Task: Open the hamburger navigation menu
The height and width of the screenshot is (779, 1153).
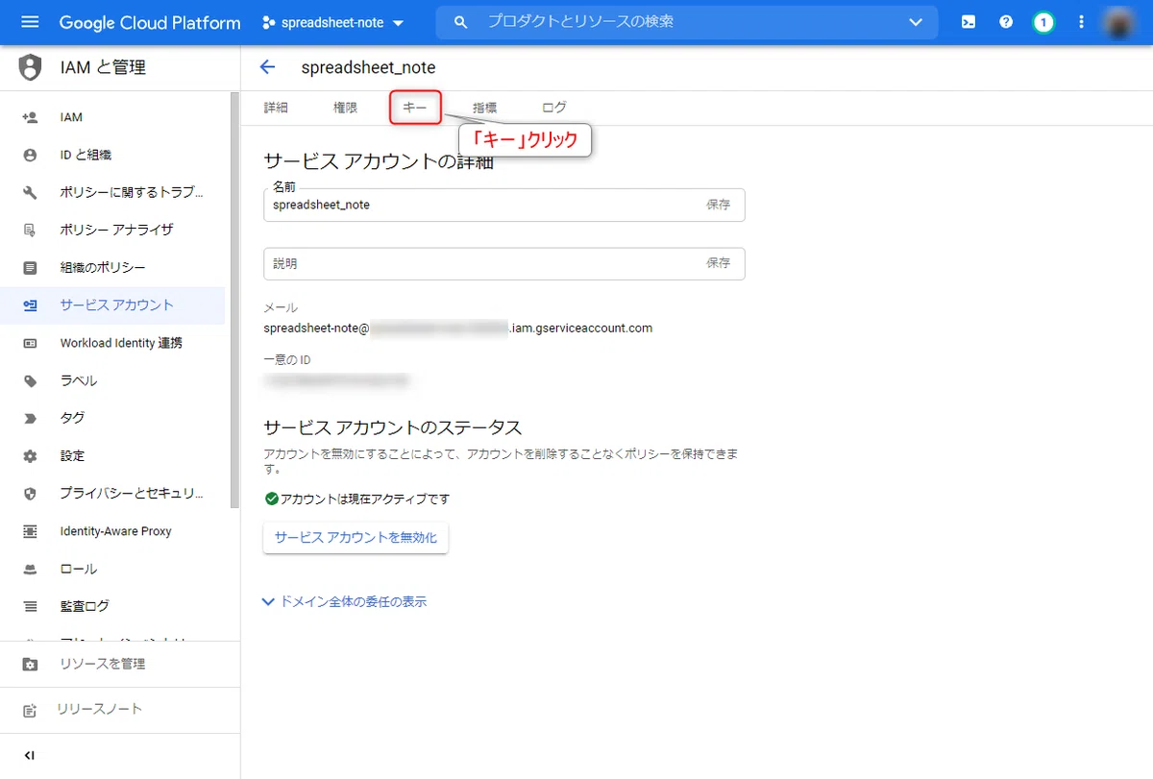Action: click(30, 22)
